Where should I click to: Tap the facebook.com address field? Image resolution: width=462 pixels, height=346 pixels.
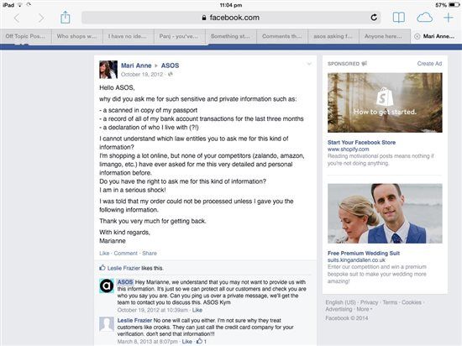click(x=231, y=18)
